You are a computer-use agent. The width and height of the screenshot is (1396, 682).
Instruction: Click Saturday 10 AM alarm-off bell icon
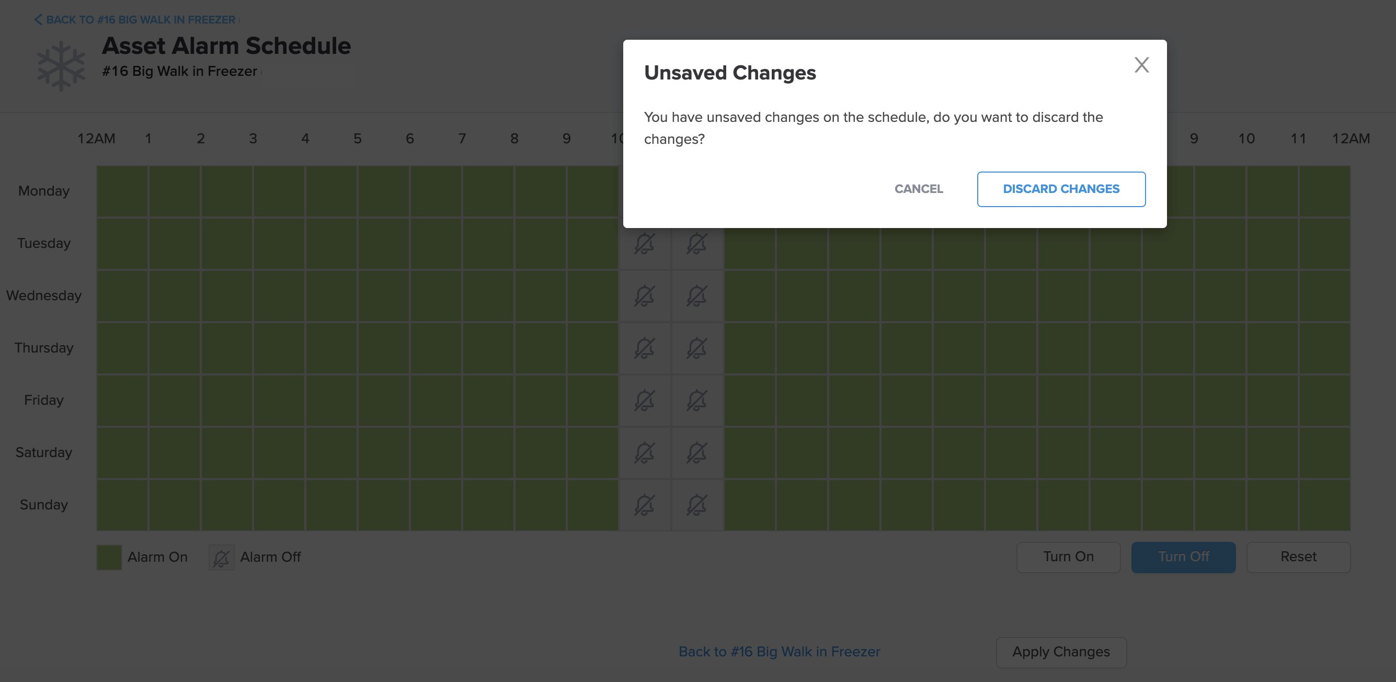coord(644,453)
